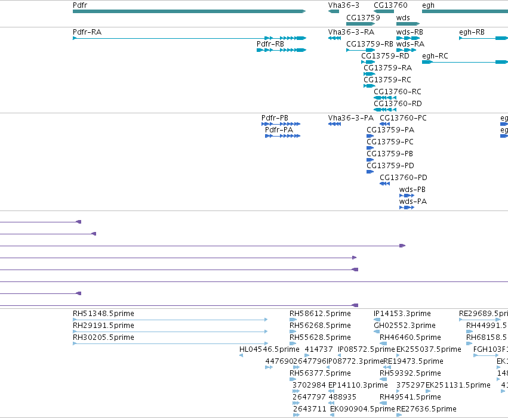This screenshot has height=418, width=508.
Task: Select transcript CG13759-RB
Action: pos(361,50)
